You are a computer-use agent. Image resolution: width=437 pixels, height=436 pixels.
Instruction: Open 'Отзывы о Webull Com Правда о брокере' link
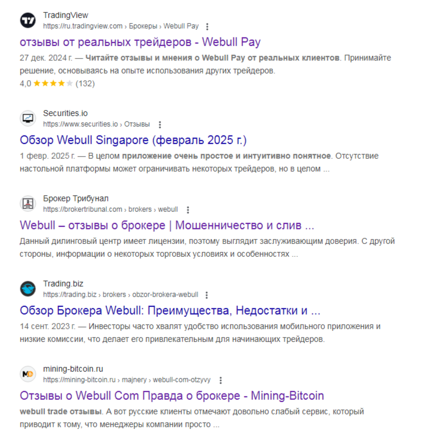click(172, 396)
